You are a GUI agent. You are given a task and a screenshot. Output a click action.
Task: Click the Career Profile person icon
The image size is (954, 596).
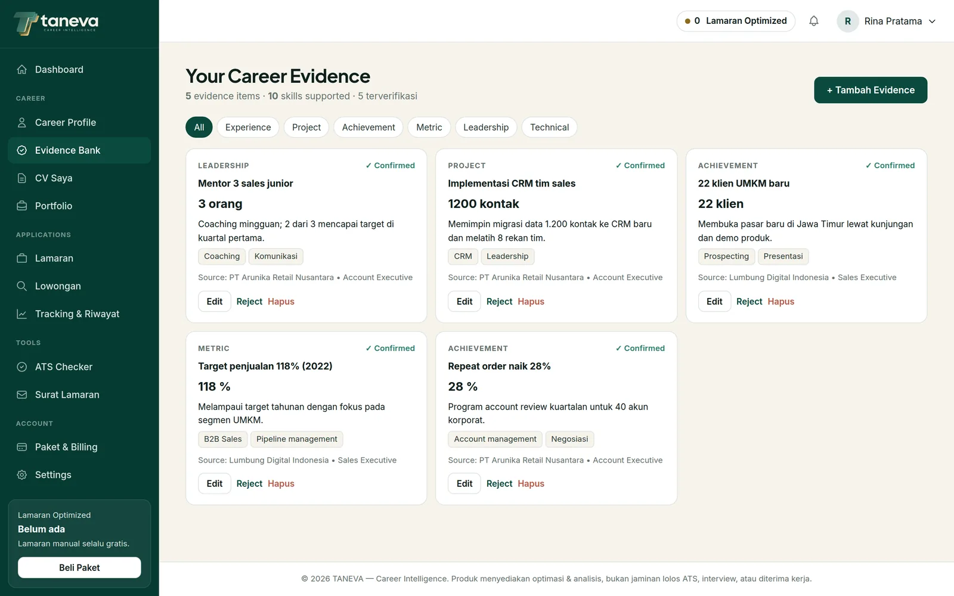22,123
